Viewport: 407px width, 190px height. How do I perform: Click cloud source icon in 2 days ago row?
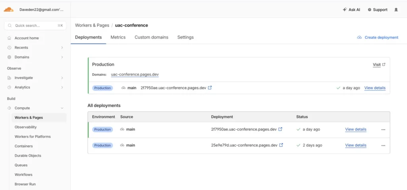(x=122, y=145)
